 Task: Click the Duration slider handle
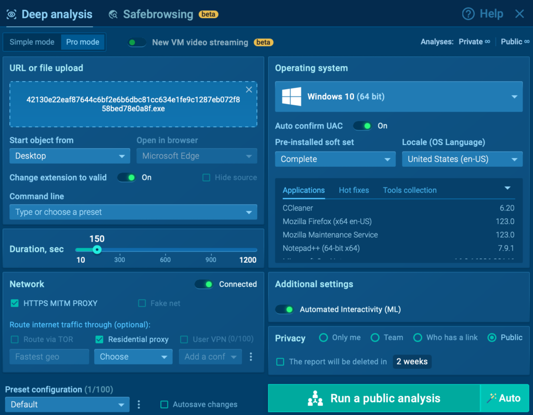pyautogui.click(x=97, y=250)
